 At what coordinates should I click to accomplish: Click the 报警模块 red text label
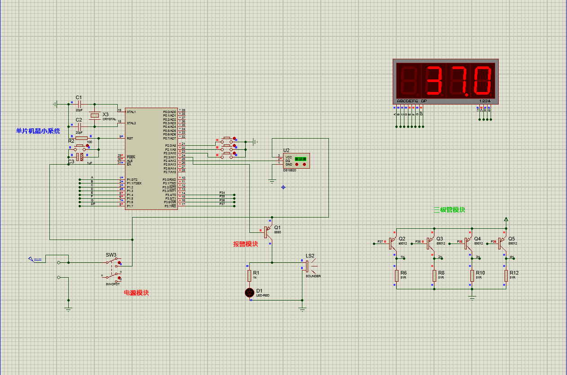click(x=245, y=244)
